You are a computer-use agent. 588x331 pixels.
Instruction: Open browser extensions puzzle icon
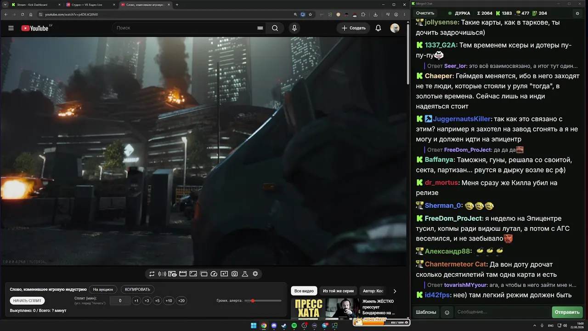point(363,14)
